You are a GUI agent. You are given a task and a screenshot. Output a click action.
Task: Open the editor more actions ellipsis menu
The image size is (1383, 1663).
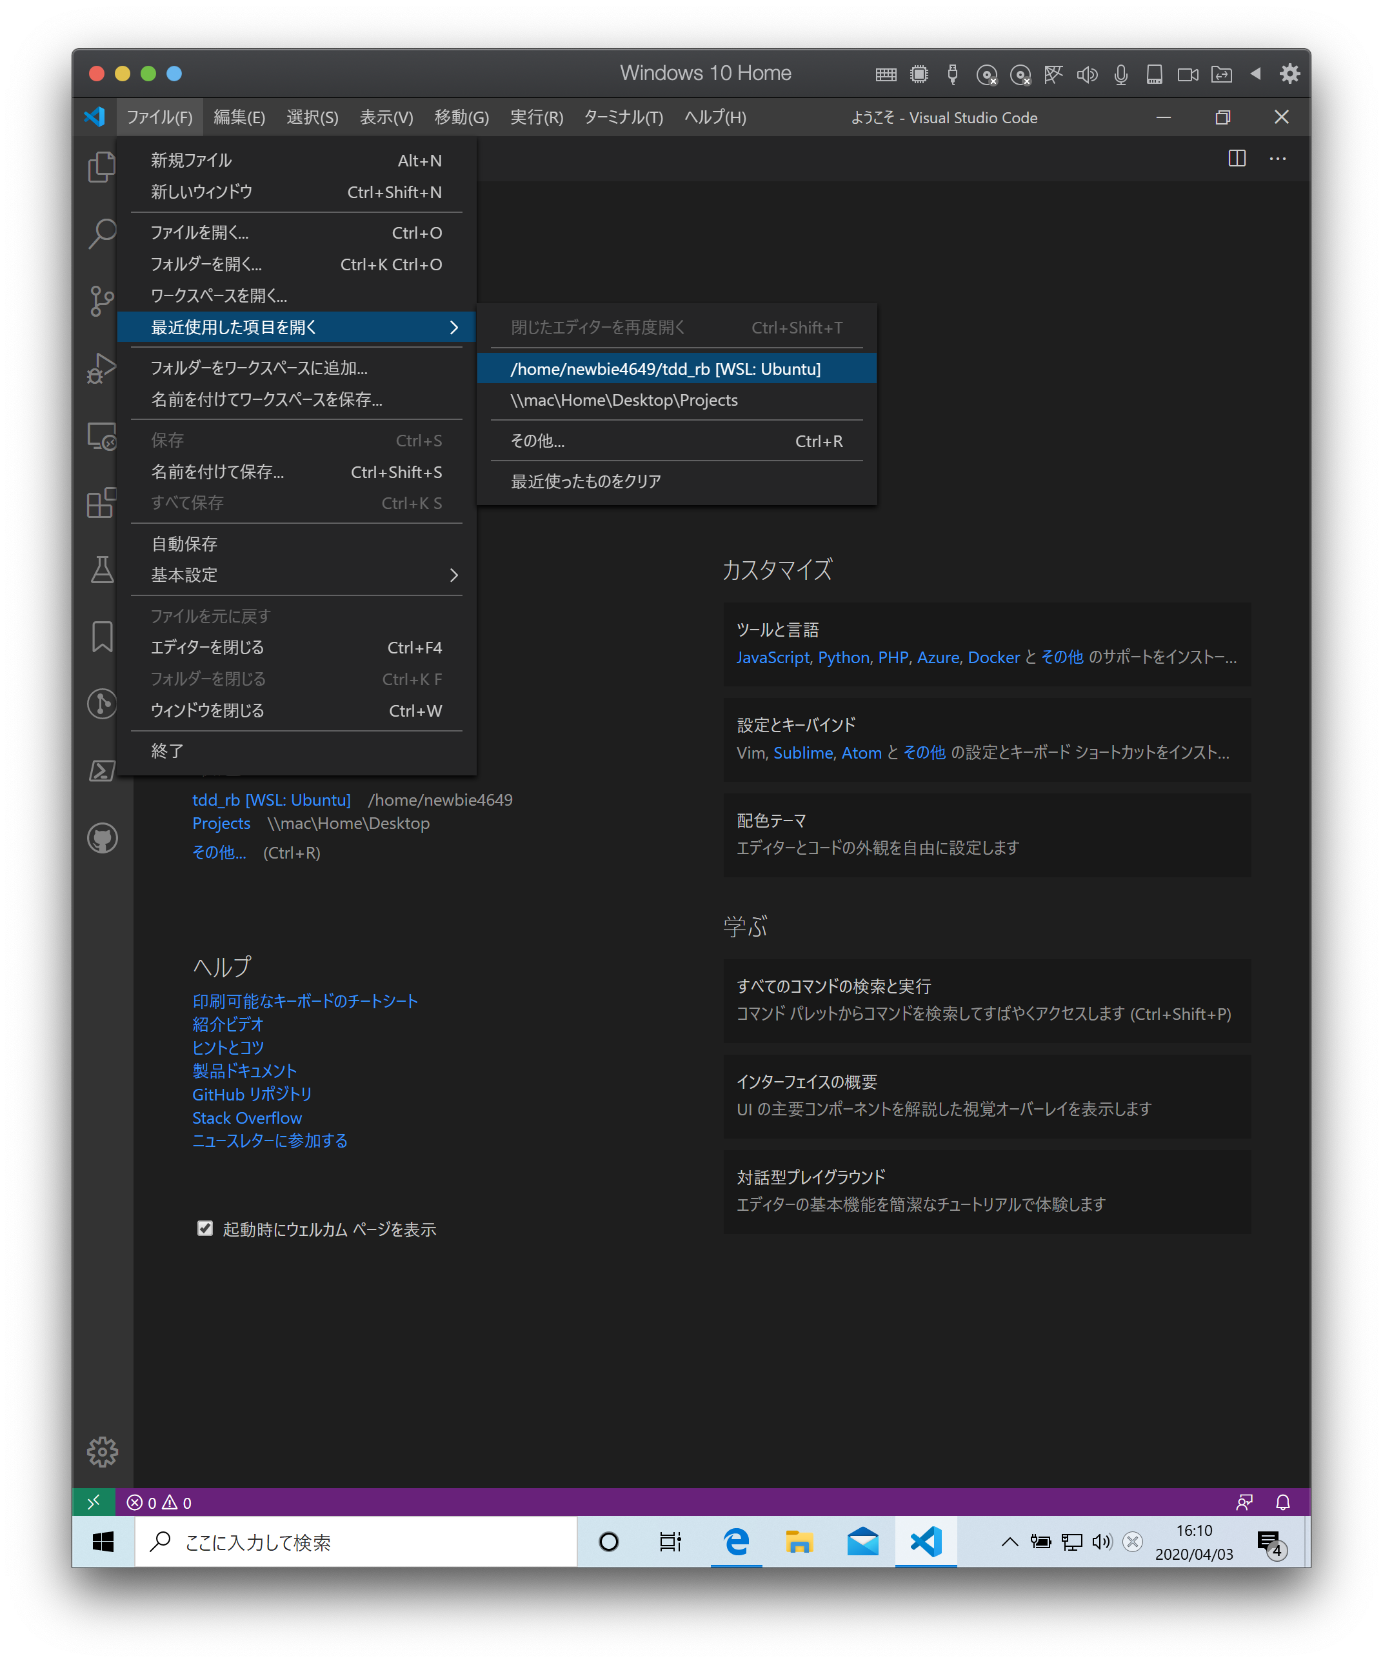coord(1278,159)
